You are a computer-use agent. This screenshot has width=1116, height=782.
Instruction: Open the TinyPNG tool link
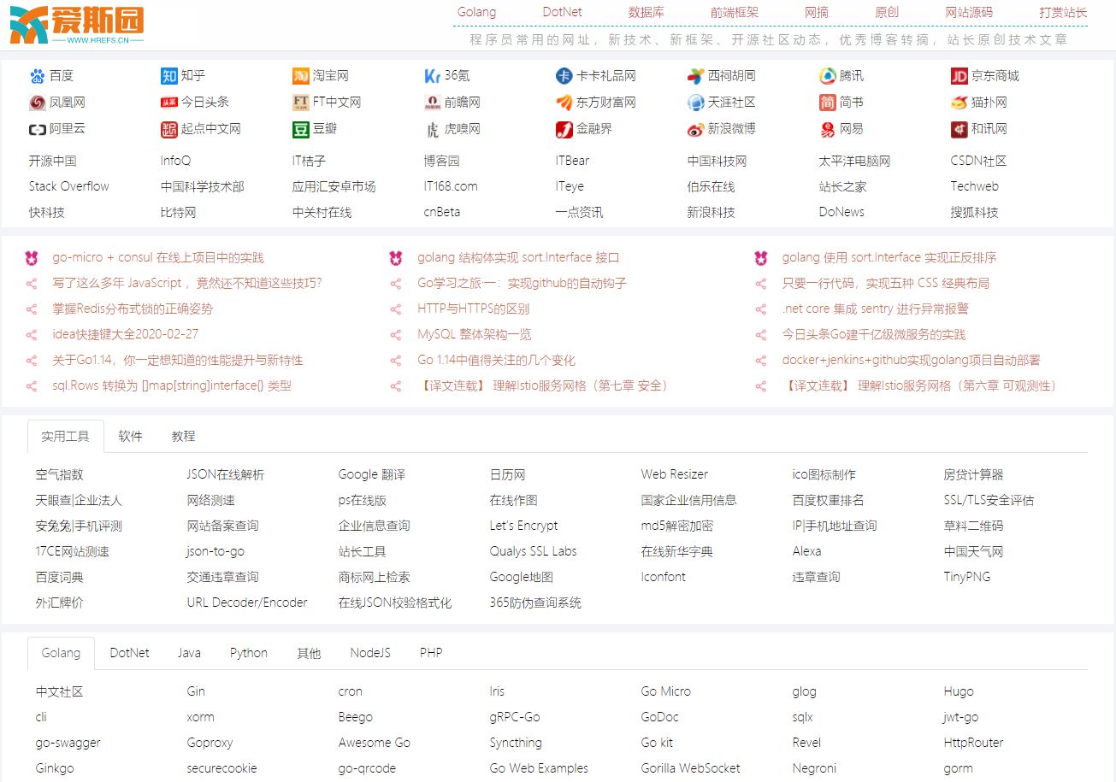click(967, 577)
